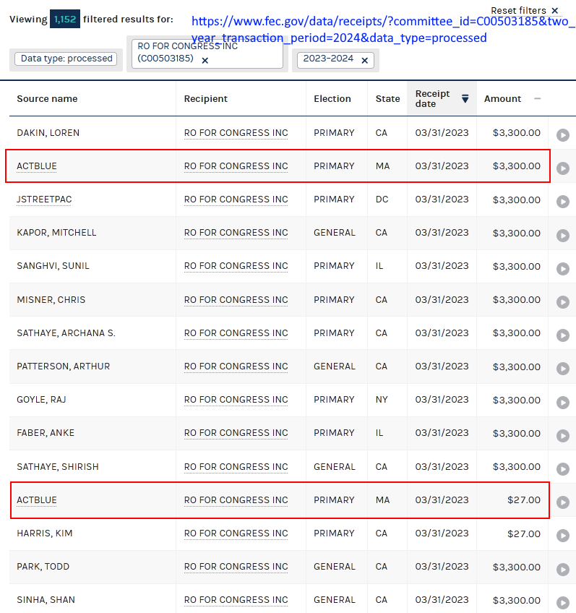Screen dimensions: 576x613
Task: Open details arrow for SINHA, SHAN row
Action: click(563, 602)
